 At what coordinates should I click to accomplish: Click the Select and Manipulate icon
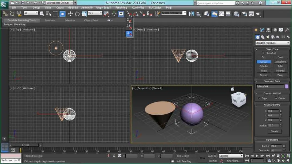(x=114, y=14)
